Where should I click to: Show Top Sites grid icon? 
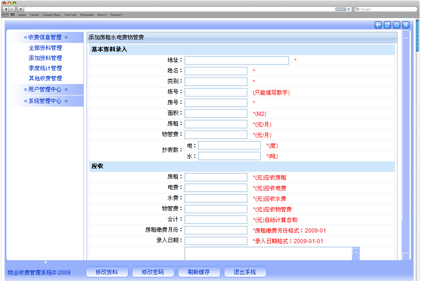tap(12, 15)
